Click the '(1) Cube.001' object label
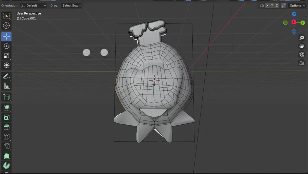This screenshot has height=174, width=308. tap(26, 18)
